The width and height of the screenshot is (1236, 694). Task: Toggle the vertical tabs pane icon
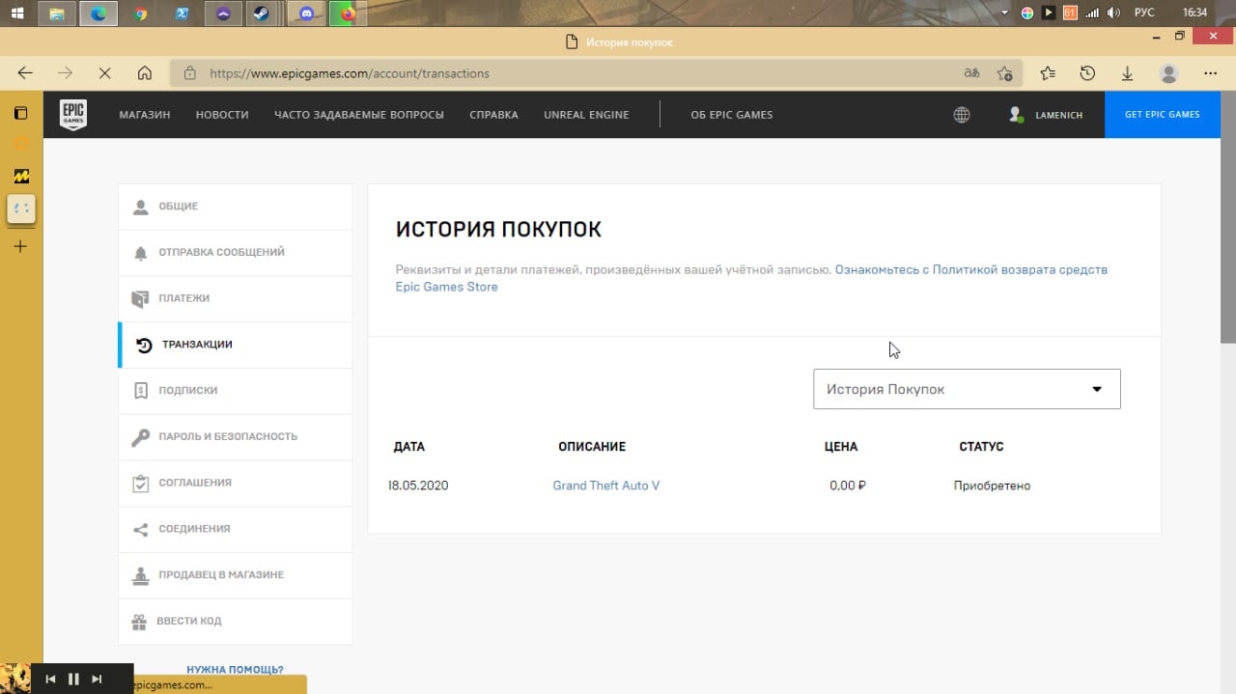(x=21, y=113)
